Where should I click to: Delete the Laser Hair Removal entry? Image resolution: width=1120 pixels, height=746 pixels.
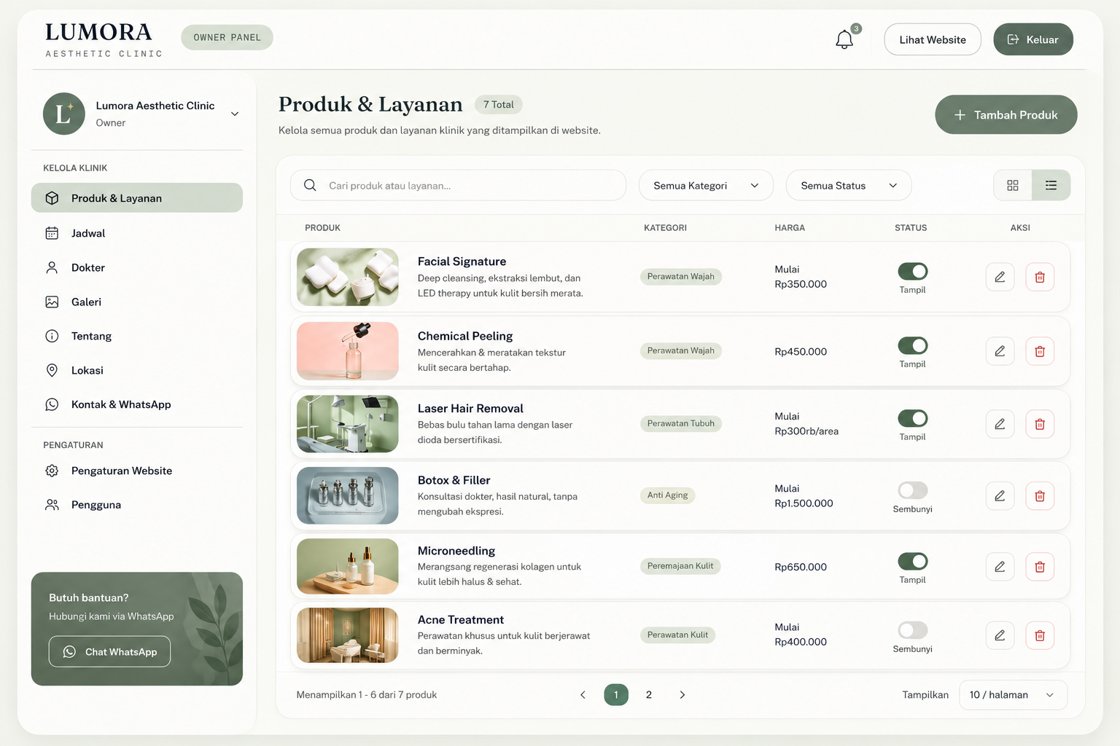[x=1040, y=424]
